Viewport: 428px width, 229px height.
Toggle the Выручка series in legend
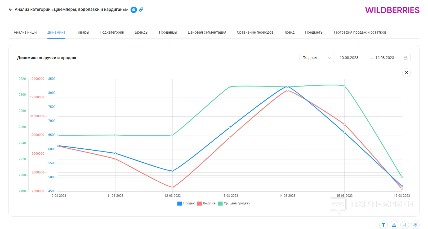click(x=206, y=203)
